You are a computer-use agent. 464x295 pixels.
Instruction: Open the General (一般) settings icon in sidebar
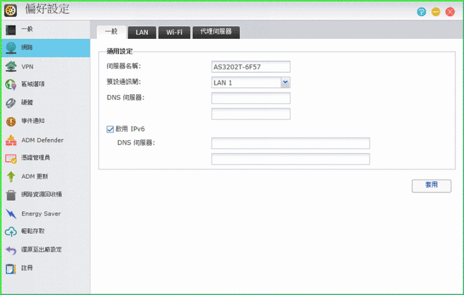click(11, 29)
